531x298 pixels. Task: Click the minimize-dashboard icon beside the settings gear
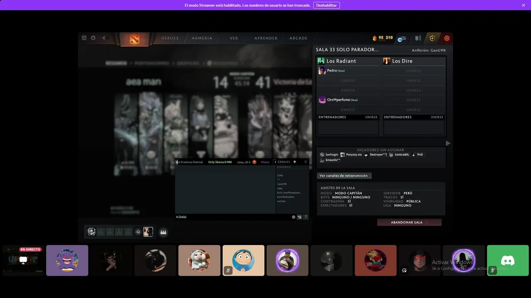84,38
